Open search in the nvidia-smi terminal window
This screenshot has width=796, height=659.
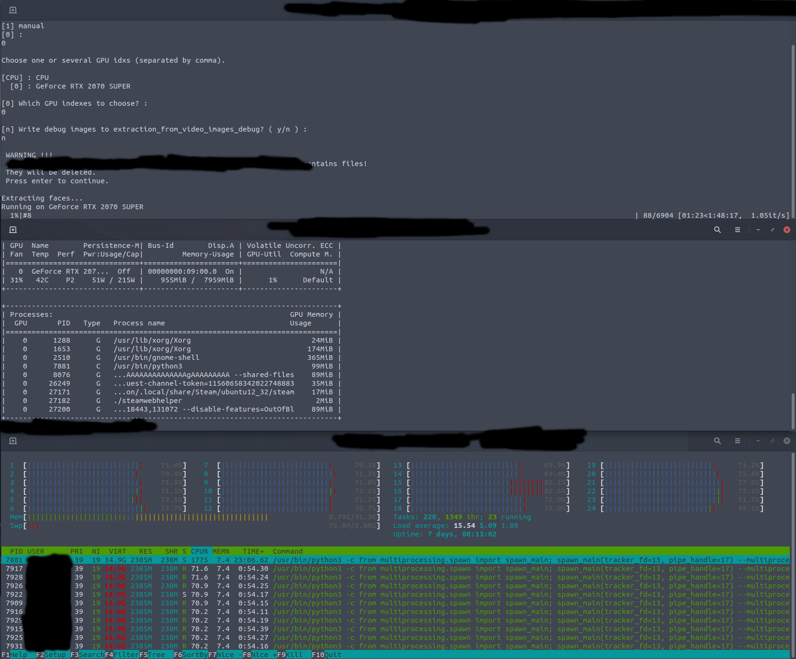(717, 230)
